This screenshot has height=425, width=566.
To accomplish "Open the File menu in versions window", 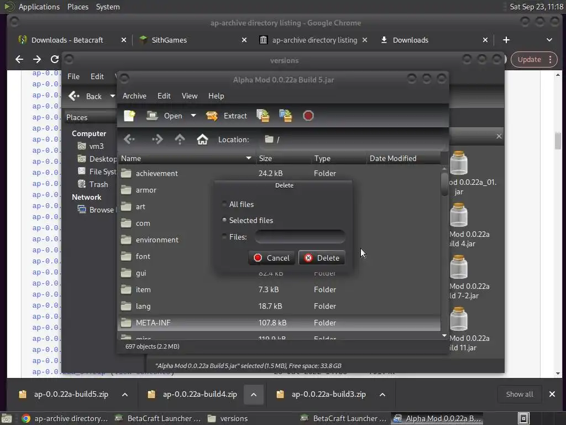I will [x=74, y=76].
